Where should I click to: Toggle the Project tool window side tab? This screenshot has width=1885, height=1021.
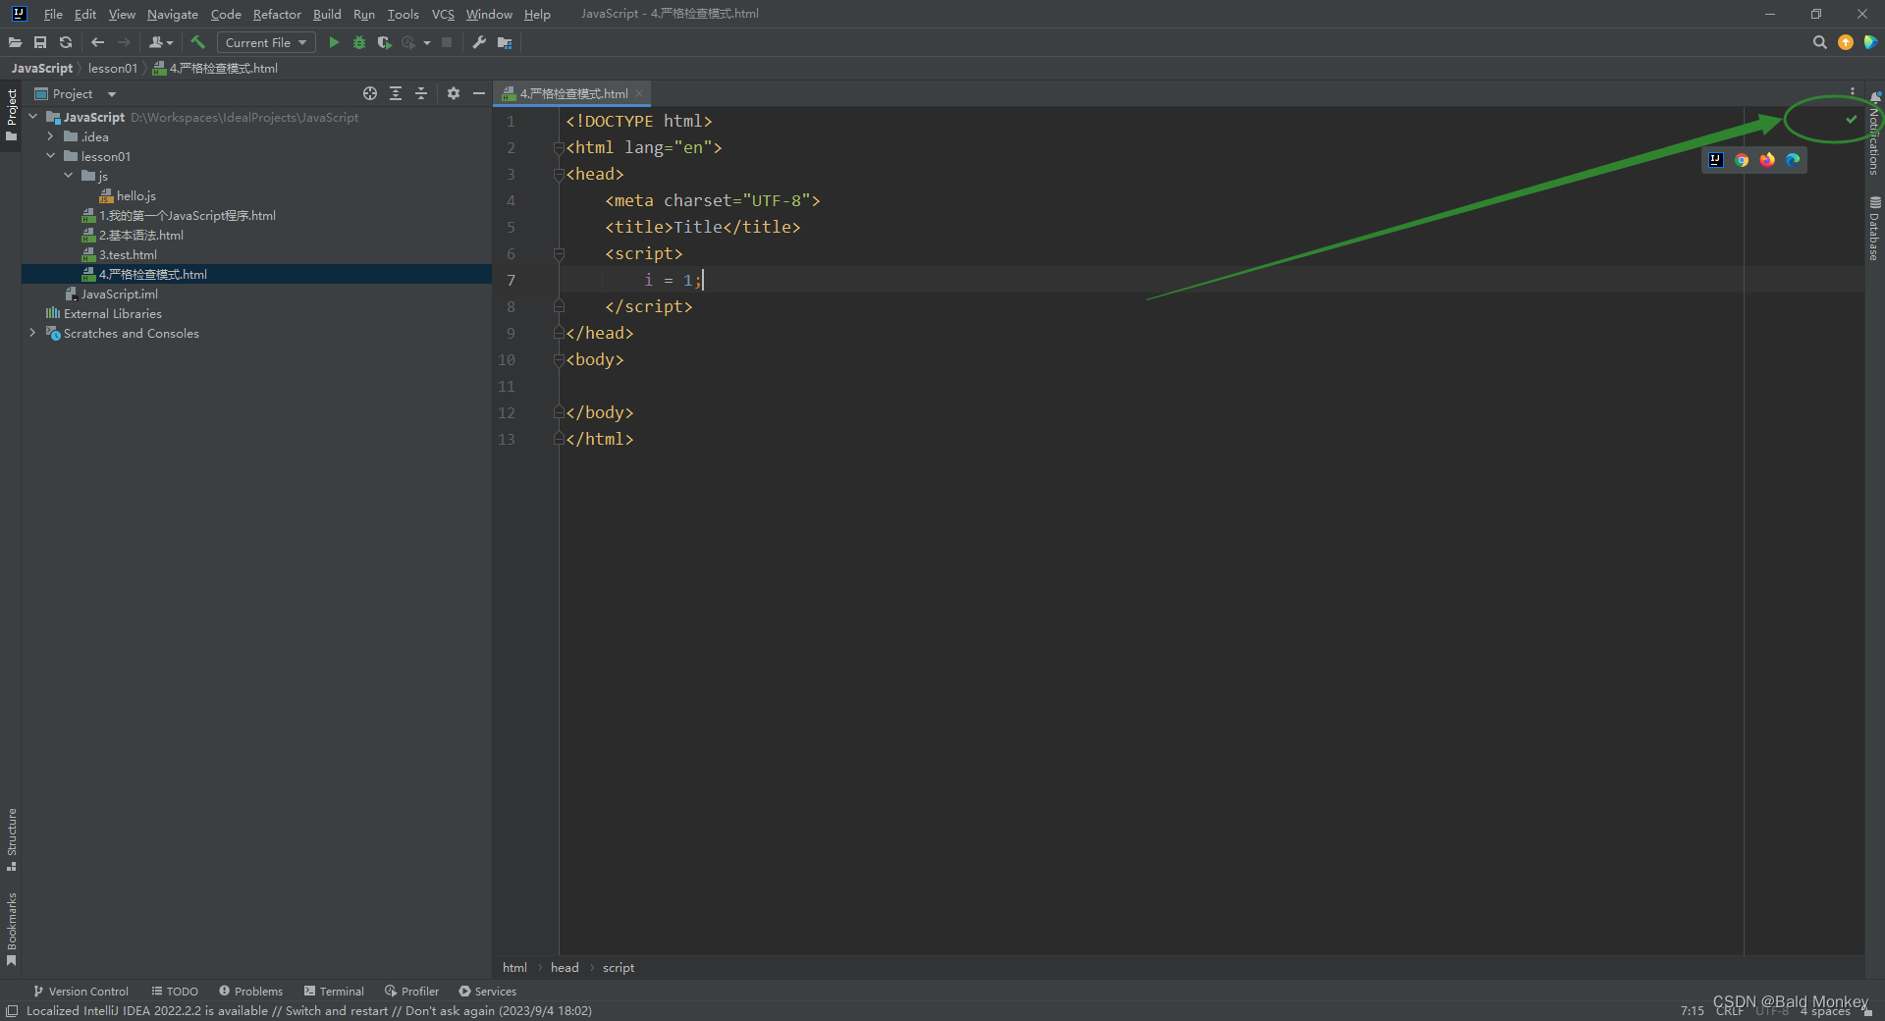tap(11, 114)
